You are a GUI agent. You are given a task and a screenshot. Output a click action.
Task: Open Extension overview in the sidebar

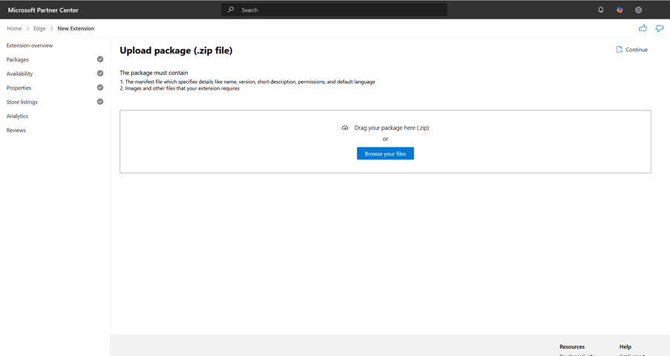click(x=30, y=45)
